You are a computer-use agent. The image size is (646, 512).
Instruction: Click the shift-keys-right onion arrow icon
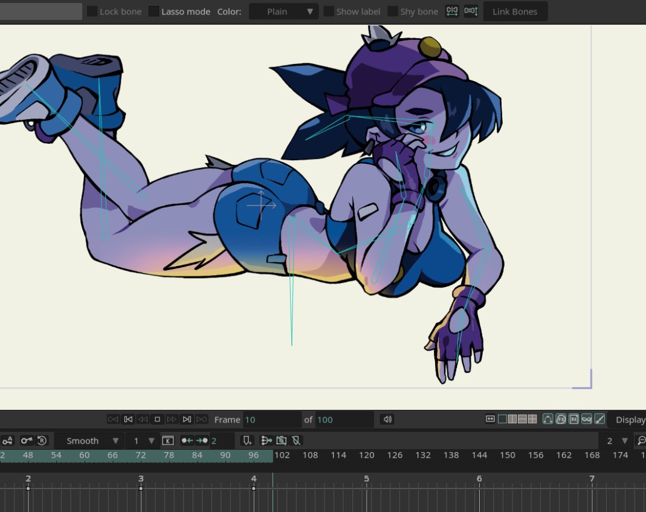tap(202, 441)
